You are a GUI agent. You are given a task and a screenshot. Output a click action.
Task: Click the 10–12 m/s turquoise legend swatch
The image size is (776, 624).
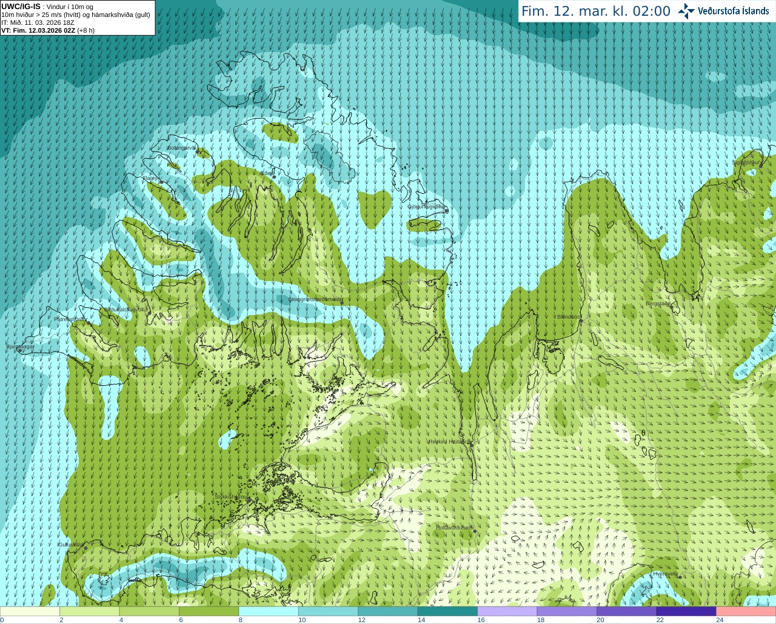[328, 611]
